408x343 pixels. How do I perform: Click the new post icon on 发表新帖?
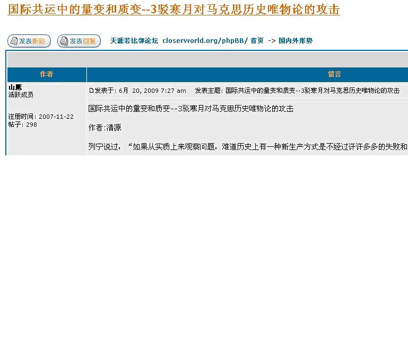click(x=13, y=41)
